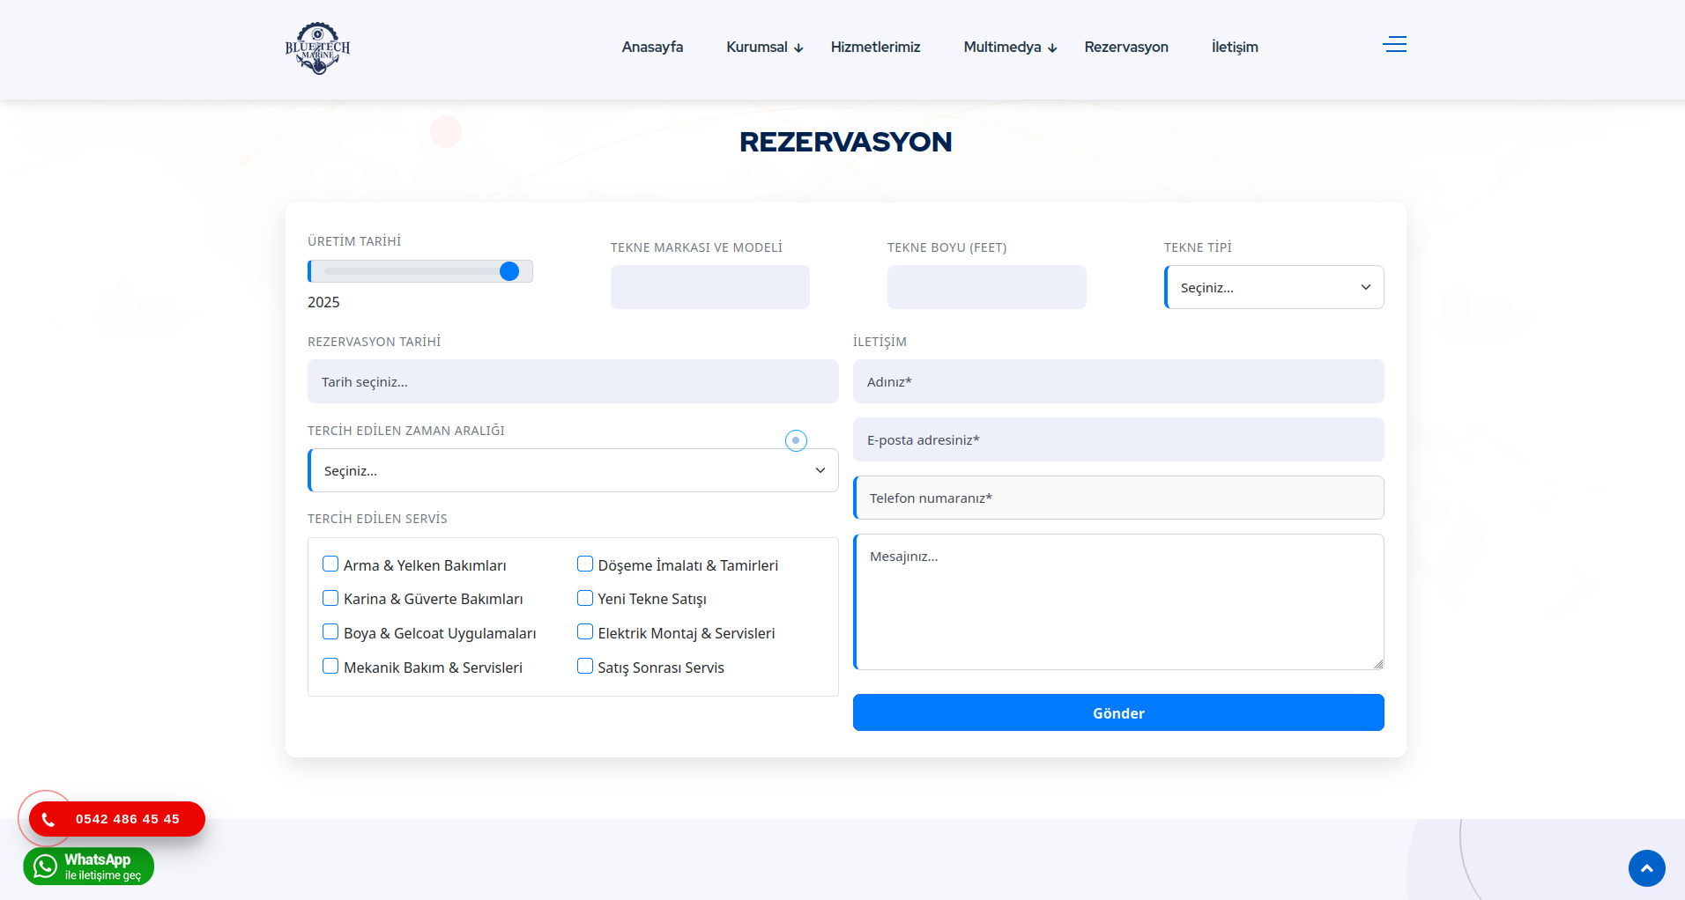Viewport: 1685px width, 900px height.
Task: Select Boya & Gelcoat Uygulamaları checkbox
Action: (x=330, y=632)
